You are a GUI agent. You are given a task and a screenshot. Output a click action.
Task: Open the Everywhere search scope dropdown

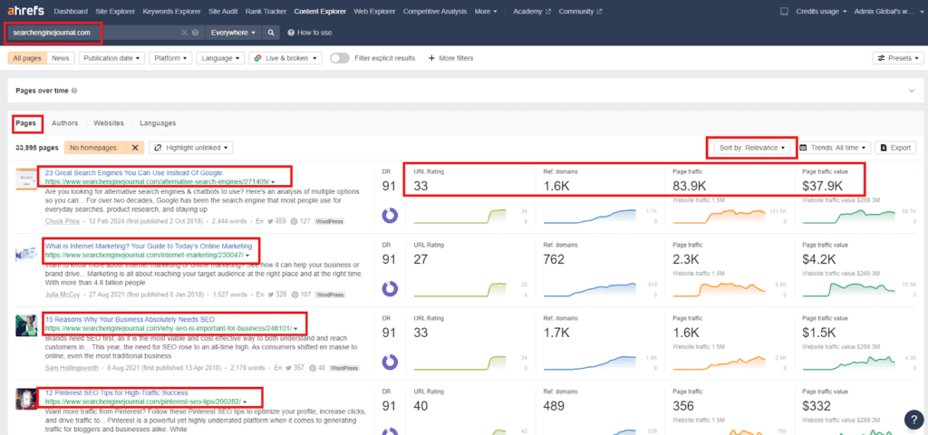[x=233, y=33]
